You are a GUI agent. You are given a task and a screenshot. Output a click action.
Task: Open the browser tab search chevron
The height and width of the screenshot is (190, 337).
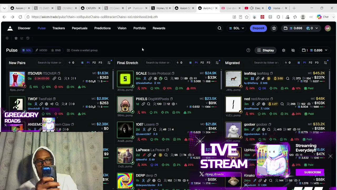[4, 8]
